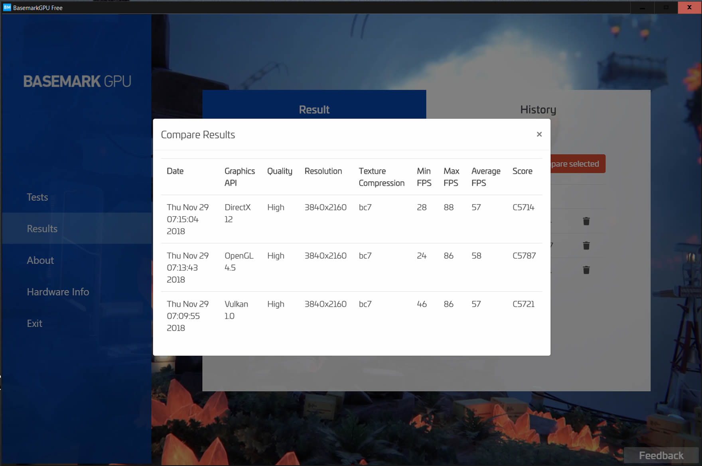Select the OpenGL 4.5 API cell
Screen dimensions: 702x466
pos(239,261)
